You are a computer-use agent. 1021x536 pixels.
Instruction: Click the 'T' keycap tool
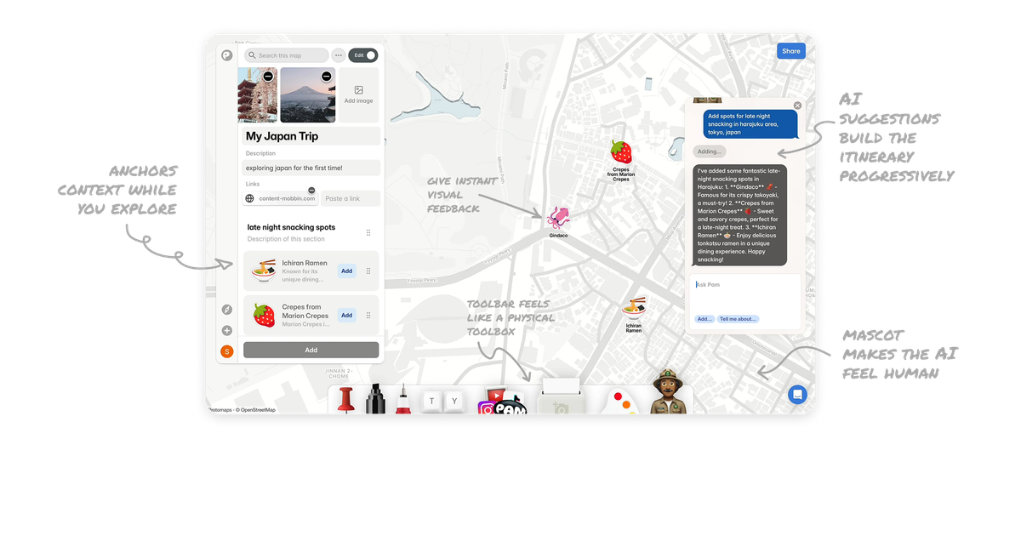432,401
